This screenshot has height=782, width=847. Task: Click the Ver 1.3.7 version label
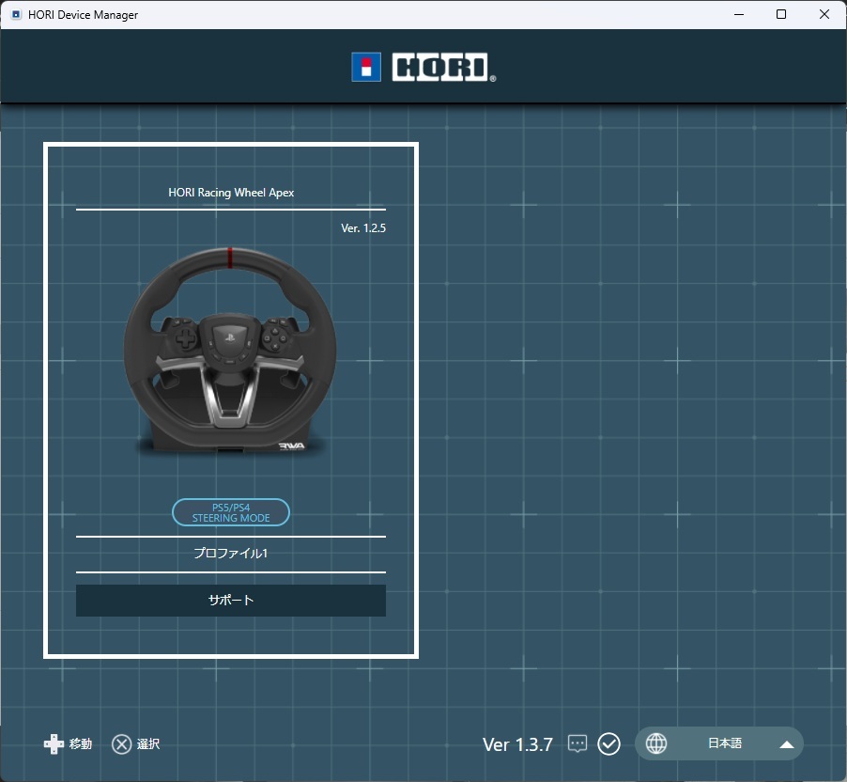click(x=517, y=743)
